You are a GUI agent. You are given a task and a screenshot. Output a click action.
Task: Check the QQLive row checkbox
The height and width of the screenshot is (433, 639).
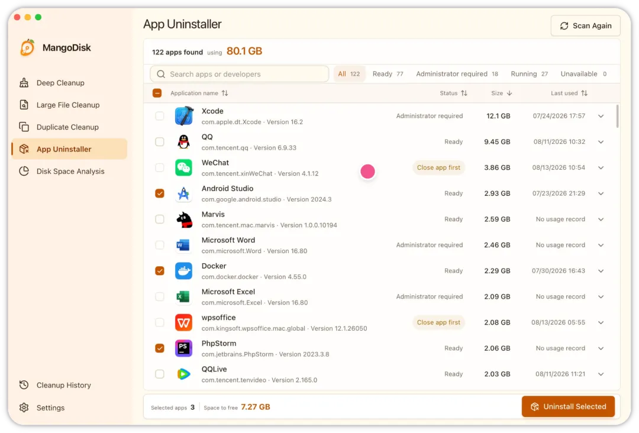pos(160,374)
